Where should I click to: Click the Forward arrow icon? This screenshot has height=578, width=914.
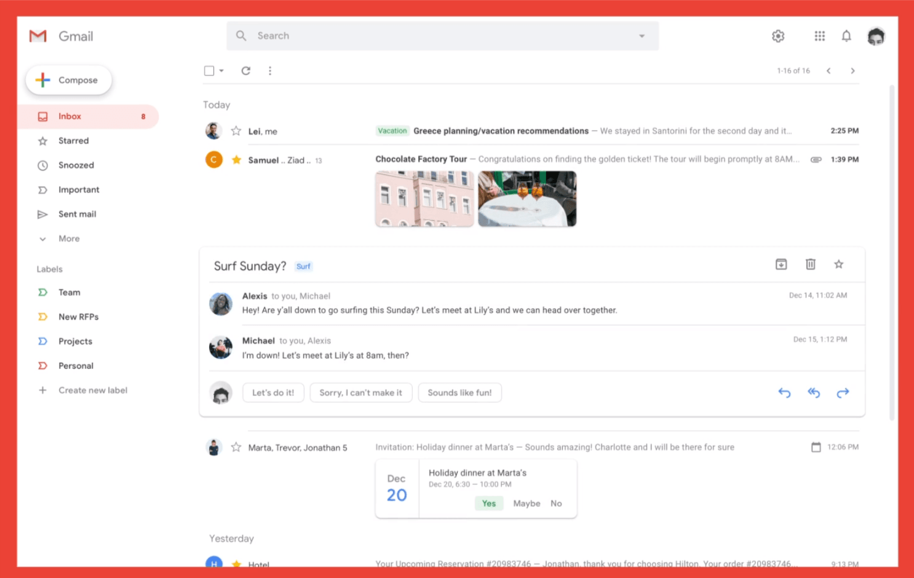tap(843, 392)
